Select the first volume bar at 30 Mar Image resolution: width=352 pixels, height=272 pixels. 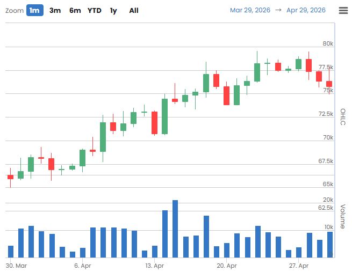10,251
